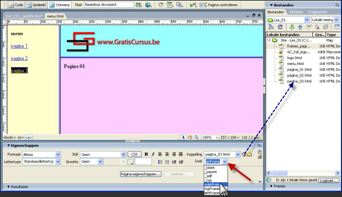342x197 pixels.
Task: Switch to Code view
Action: click(16, 5)
